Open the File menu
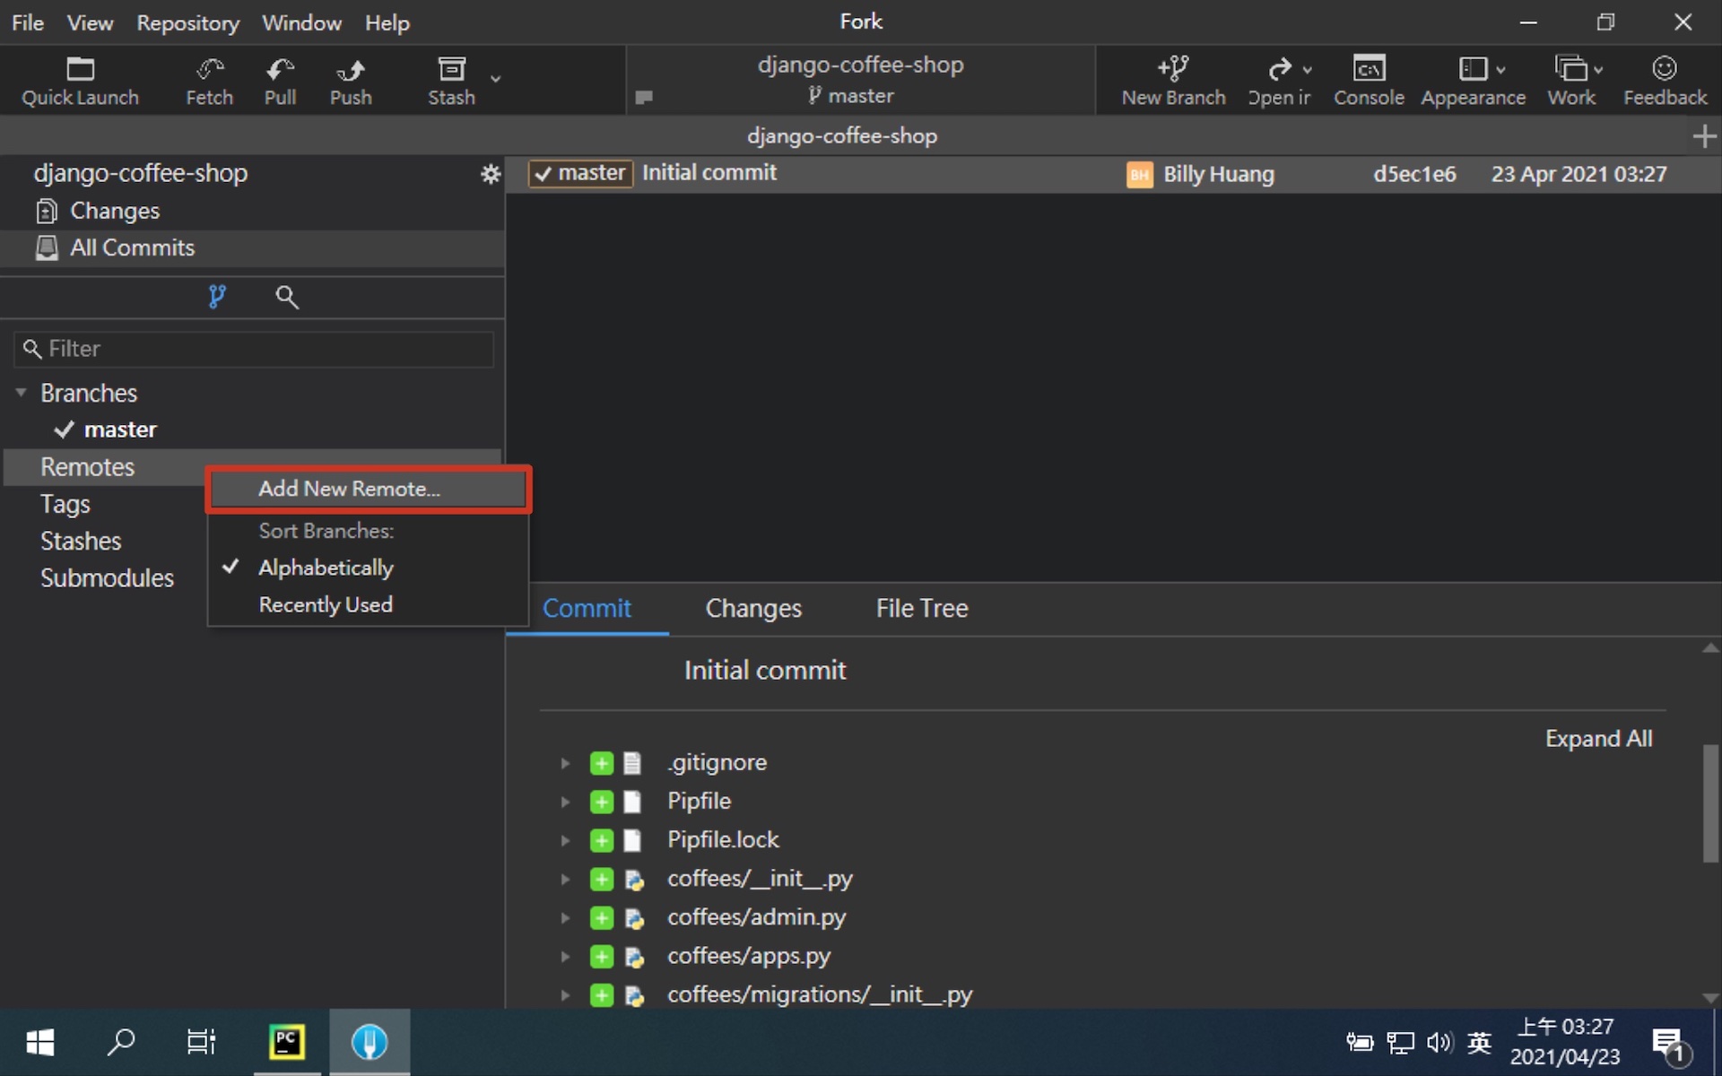The height and width of the screenshot is (1076, 1722). click(x=28, y=22)
